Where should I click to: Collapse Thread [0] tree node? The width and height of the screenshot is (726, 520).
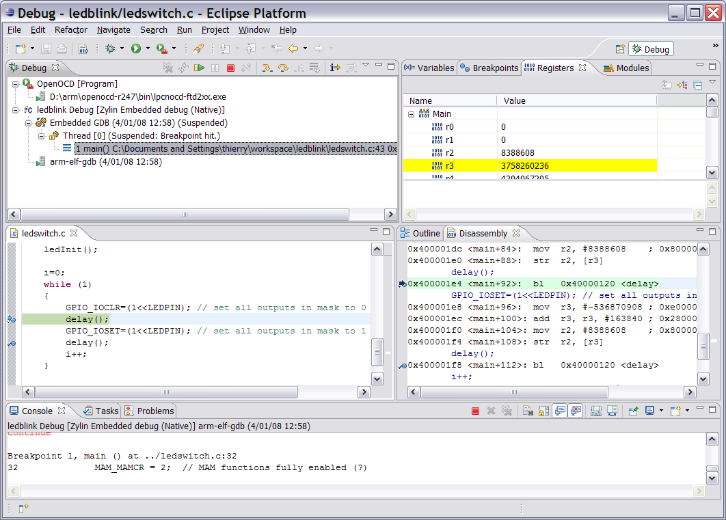coord(41,136)
